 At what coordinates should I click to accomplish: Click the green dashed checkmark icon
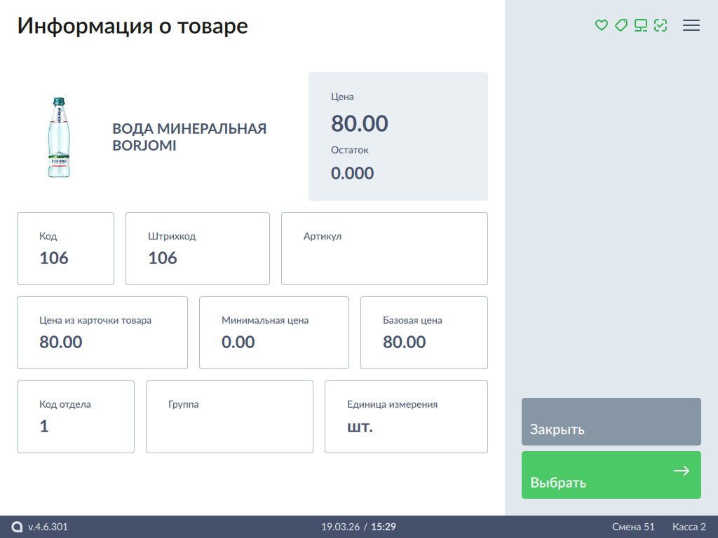(660, 25)
